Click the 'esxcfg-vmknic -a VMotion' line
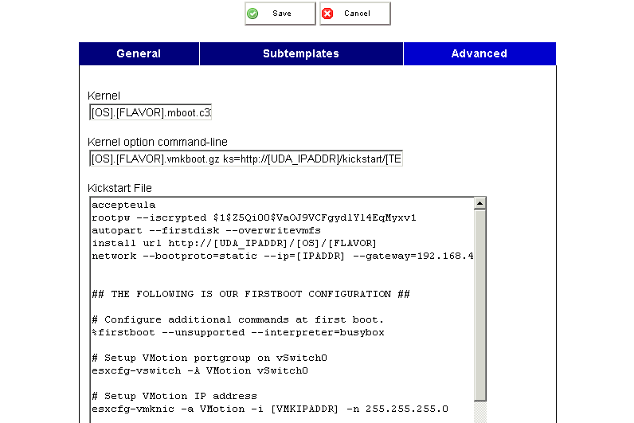This screenshot has height=423, width=634. coord(270,409)
